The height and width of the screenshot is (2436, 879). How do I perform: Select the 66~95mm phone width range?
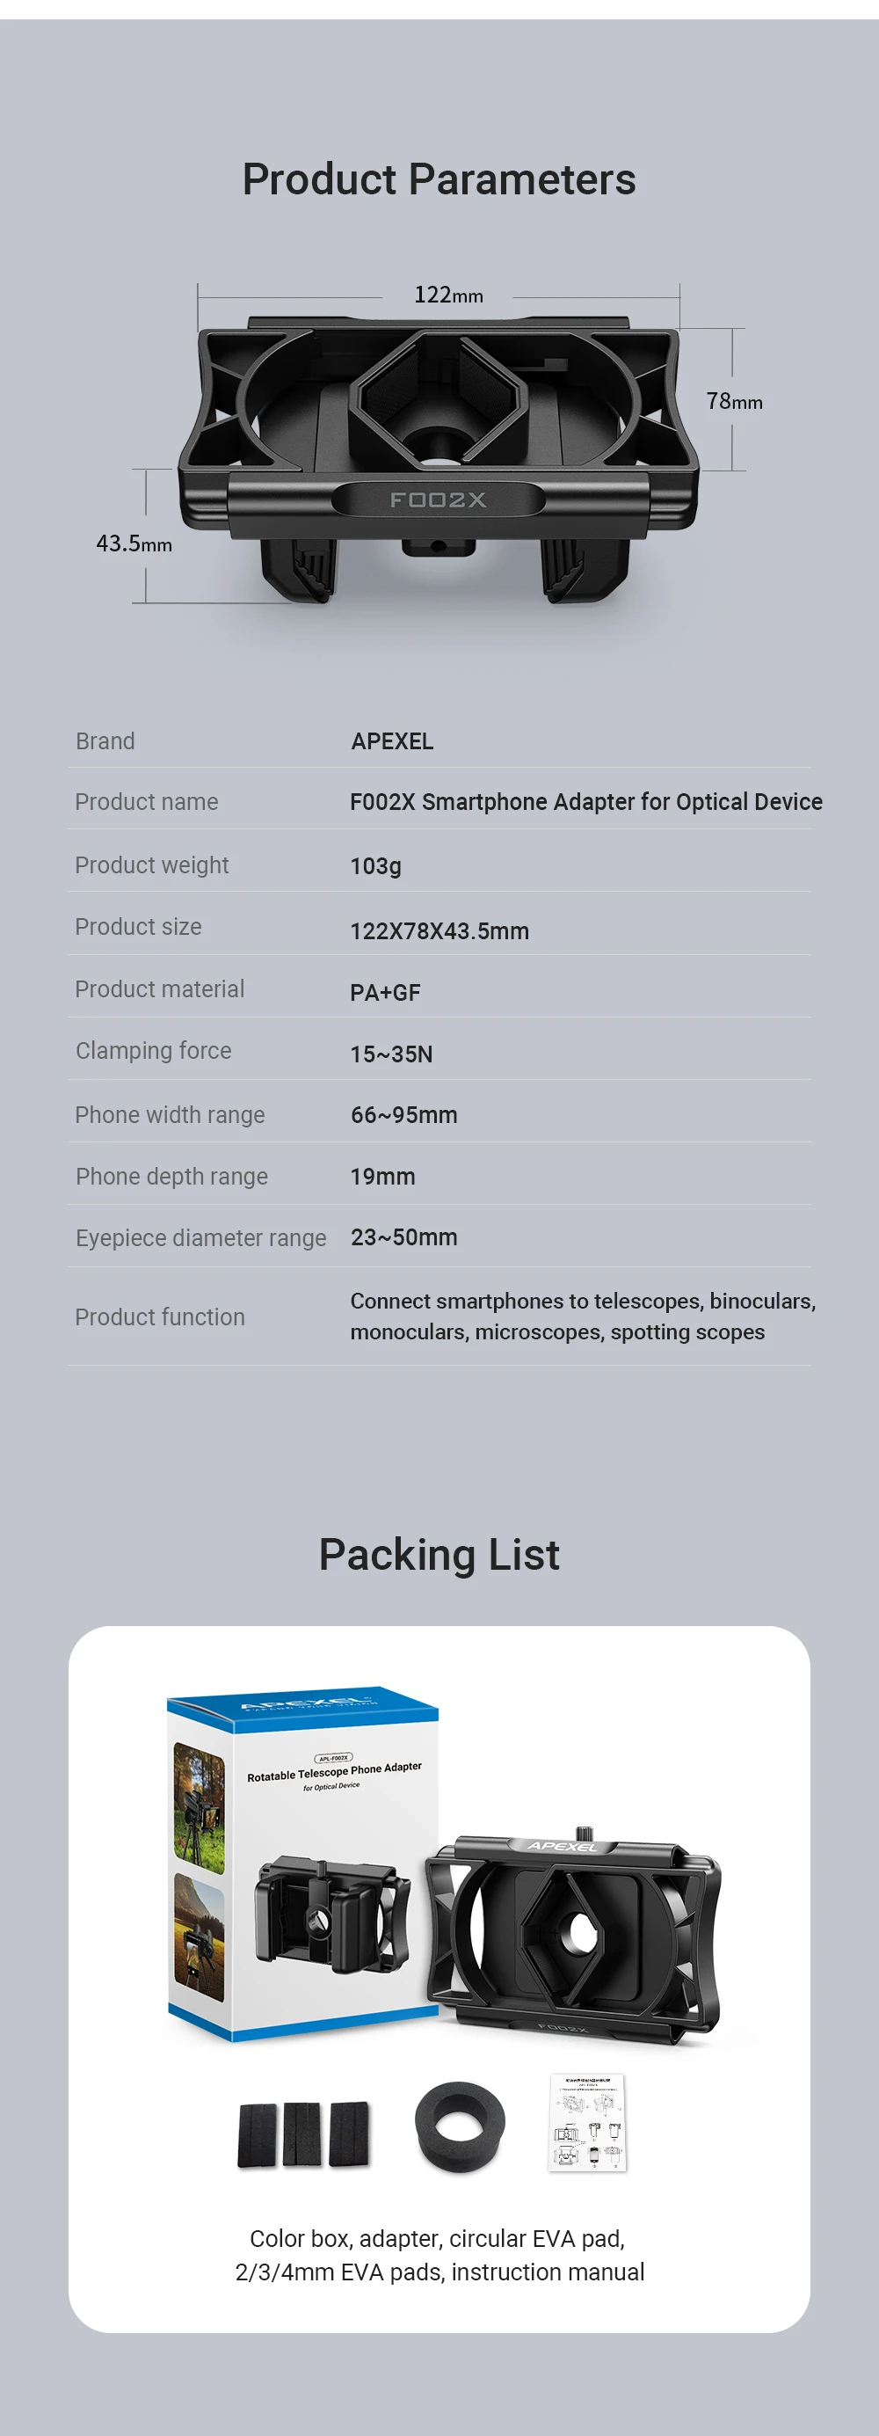coord(403,1115)
